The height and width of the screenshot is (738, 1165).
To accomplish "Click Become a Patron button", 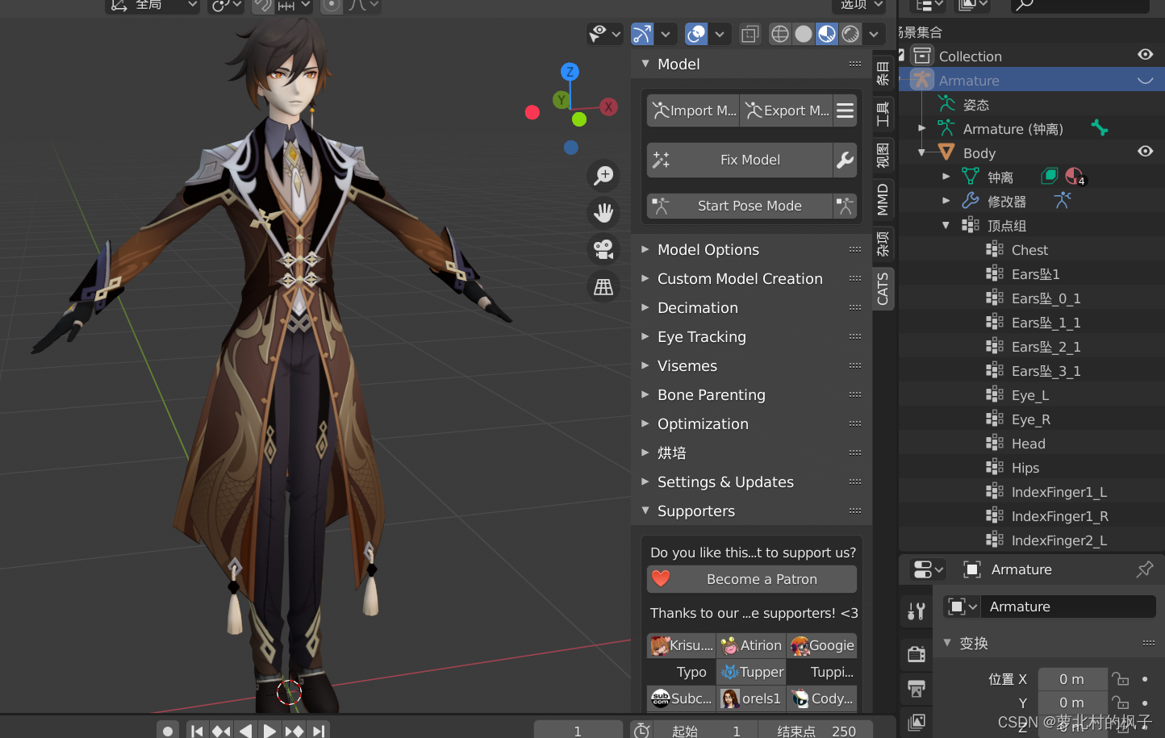I will 752,579.
